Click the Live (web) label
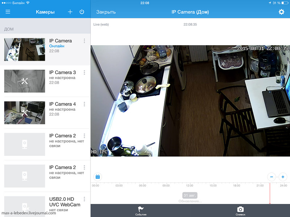 [101, 24]
